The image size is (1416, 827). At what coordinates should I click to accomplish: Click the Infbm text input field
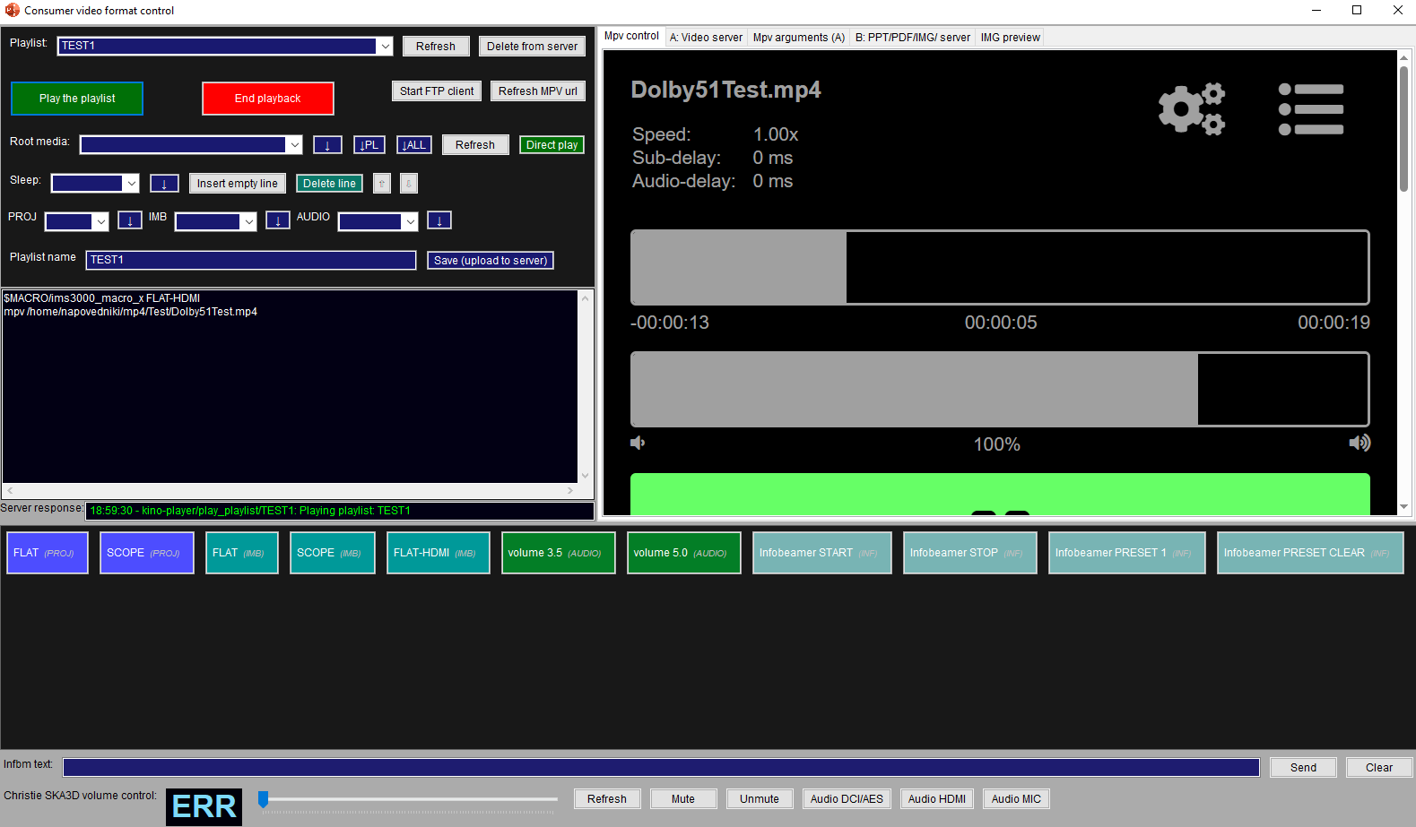(660, 768)
